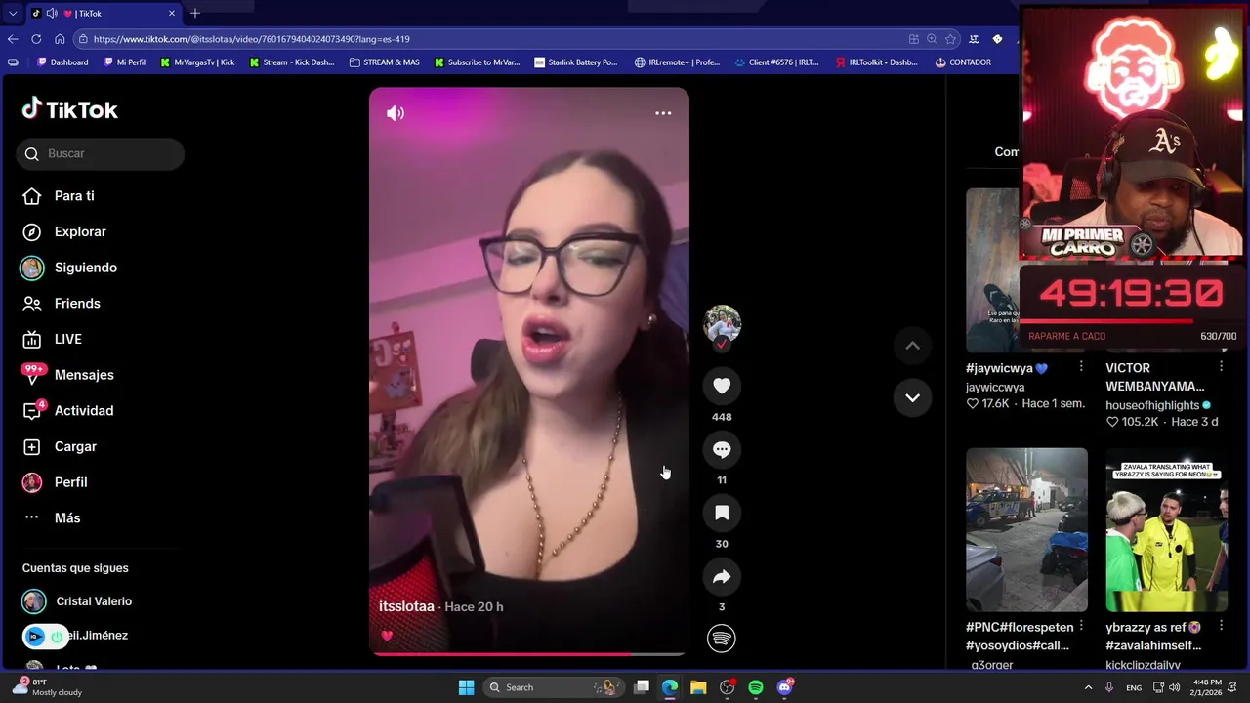Open options for the #jaywicwya video
The width and height of the screenshot is (1250, 703).
1081,366
